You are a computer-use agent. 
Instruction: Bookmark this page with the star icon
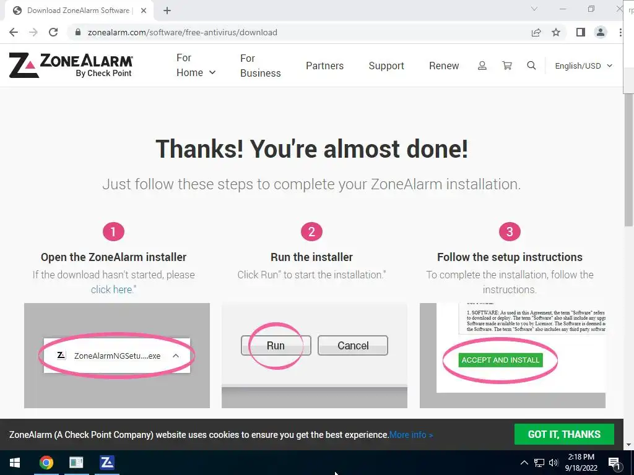tap(556, 32)
